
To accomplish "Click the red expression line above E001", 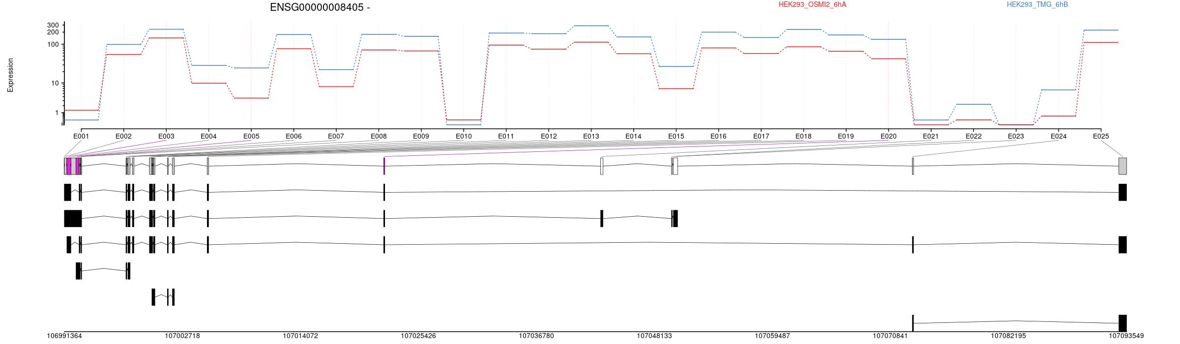I will [81, 110].
